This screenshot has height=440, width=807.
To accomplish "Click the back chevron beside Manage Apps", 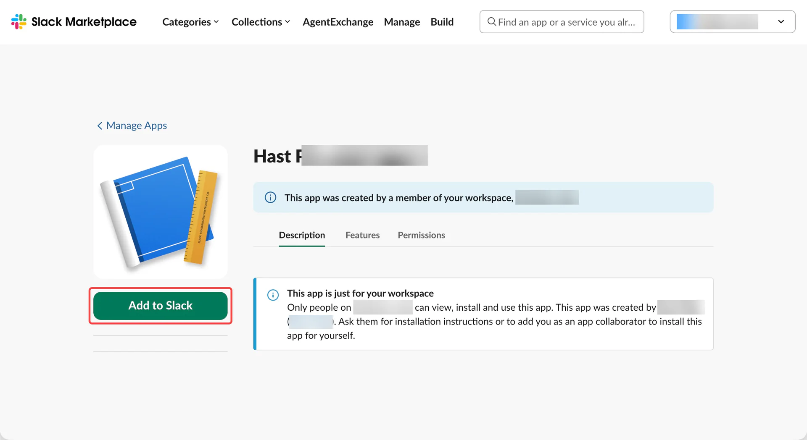I will point(100,126).
